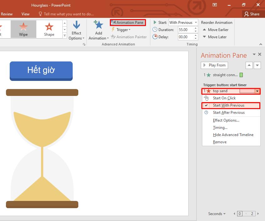Click Move Earlier in Reorder Animation
This screenshot has width=265, height=221.
click(216, 30)
